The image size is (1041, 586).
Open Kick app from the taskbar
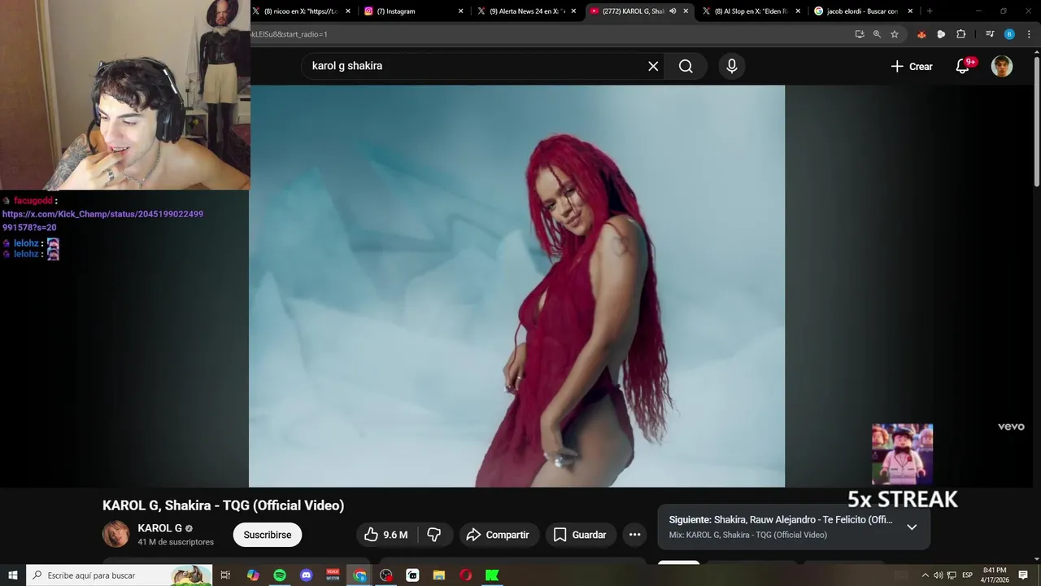(492, 575)
